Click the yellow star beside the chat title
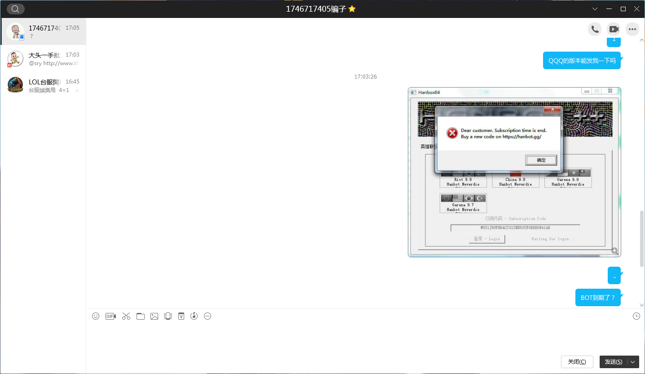This screenshot has width=645, height=374. point(352,9)
